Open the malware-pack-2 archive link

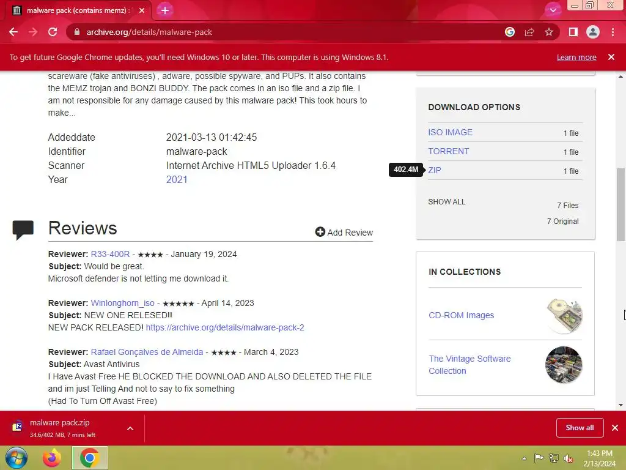[225, 327]
